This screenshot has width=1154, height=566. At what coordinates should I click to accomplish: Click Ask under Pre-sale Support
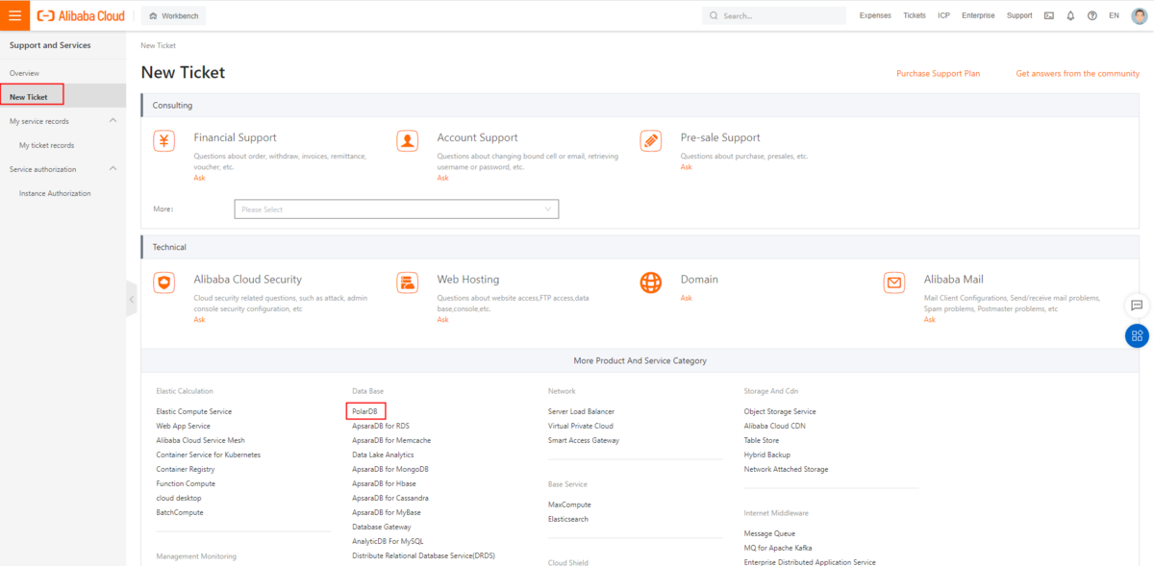point(686,167)
